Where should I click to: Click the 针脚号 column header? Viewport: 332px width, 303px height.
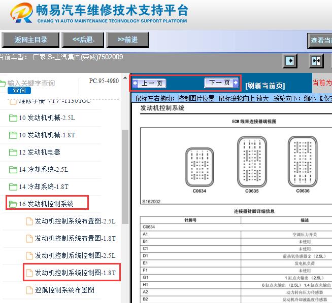point(190,220)
